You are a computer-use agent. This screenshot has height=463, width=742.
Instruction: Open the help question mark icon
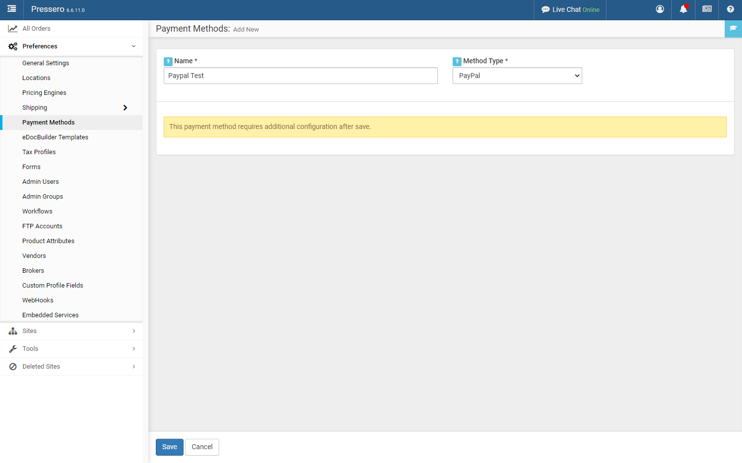(x=731, y=9)
